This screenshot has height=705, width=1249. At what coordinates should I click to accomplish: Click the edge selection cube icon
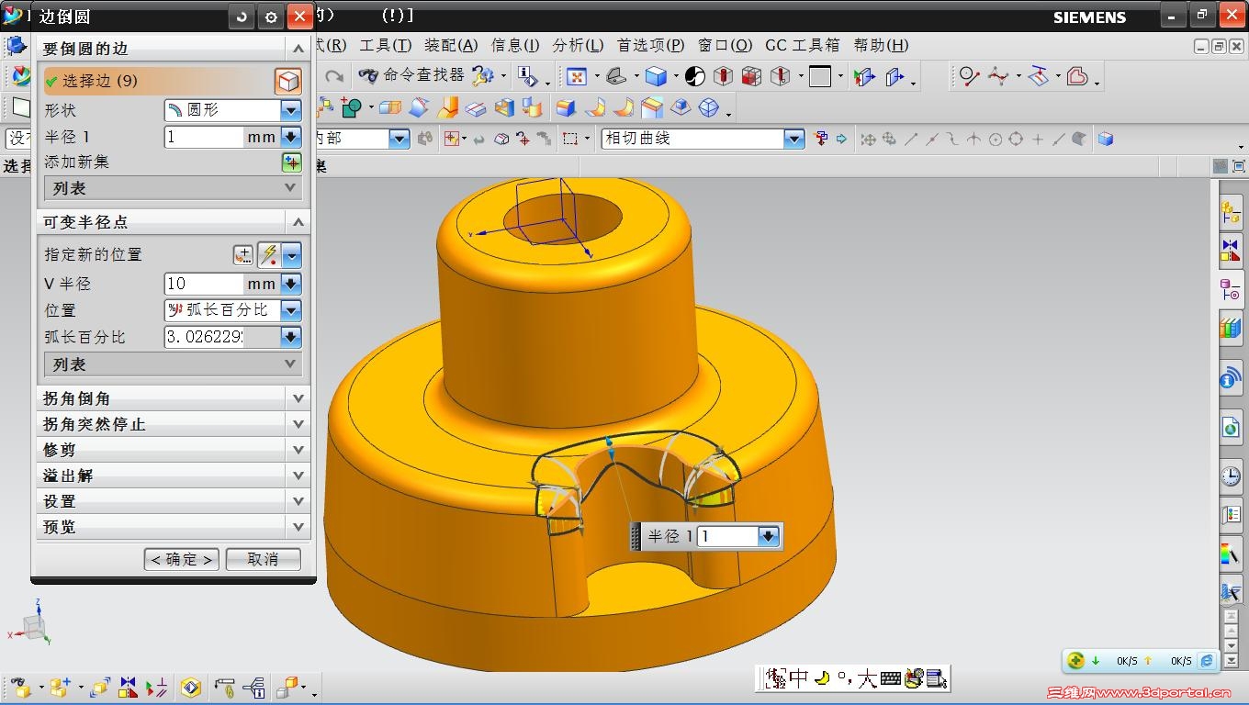coord(288,82)
